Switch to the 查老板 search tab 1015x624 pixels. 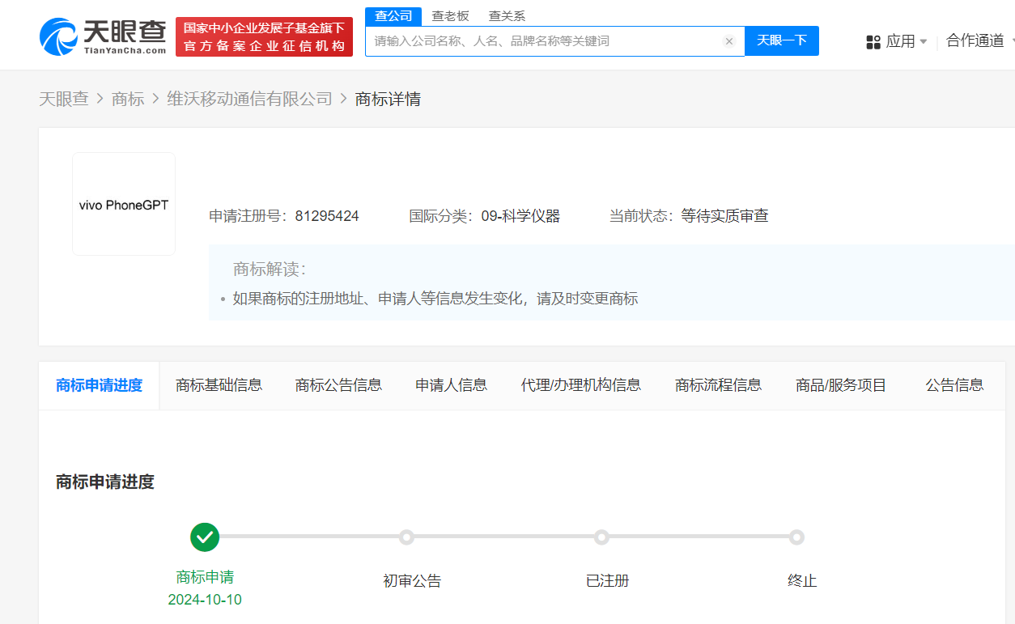point(450,16)
